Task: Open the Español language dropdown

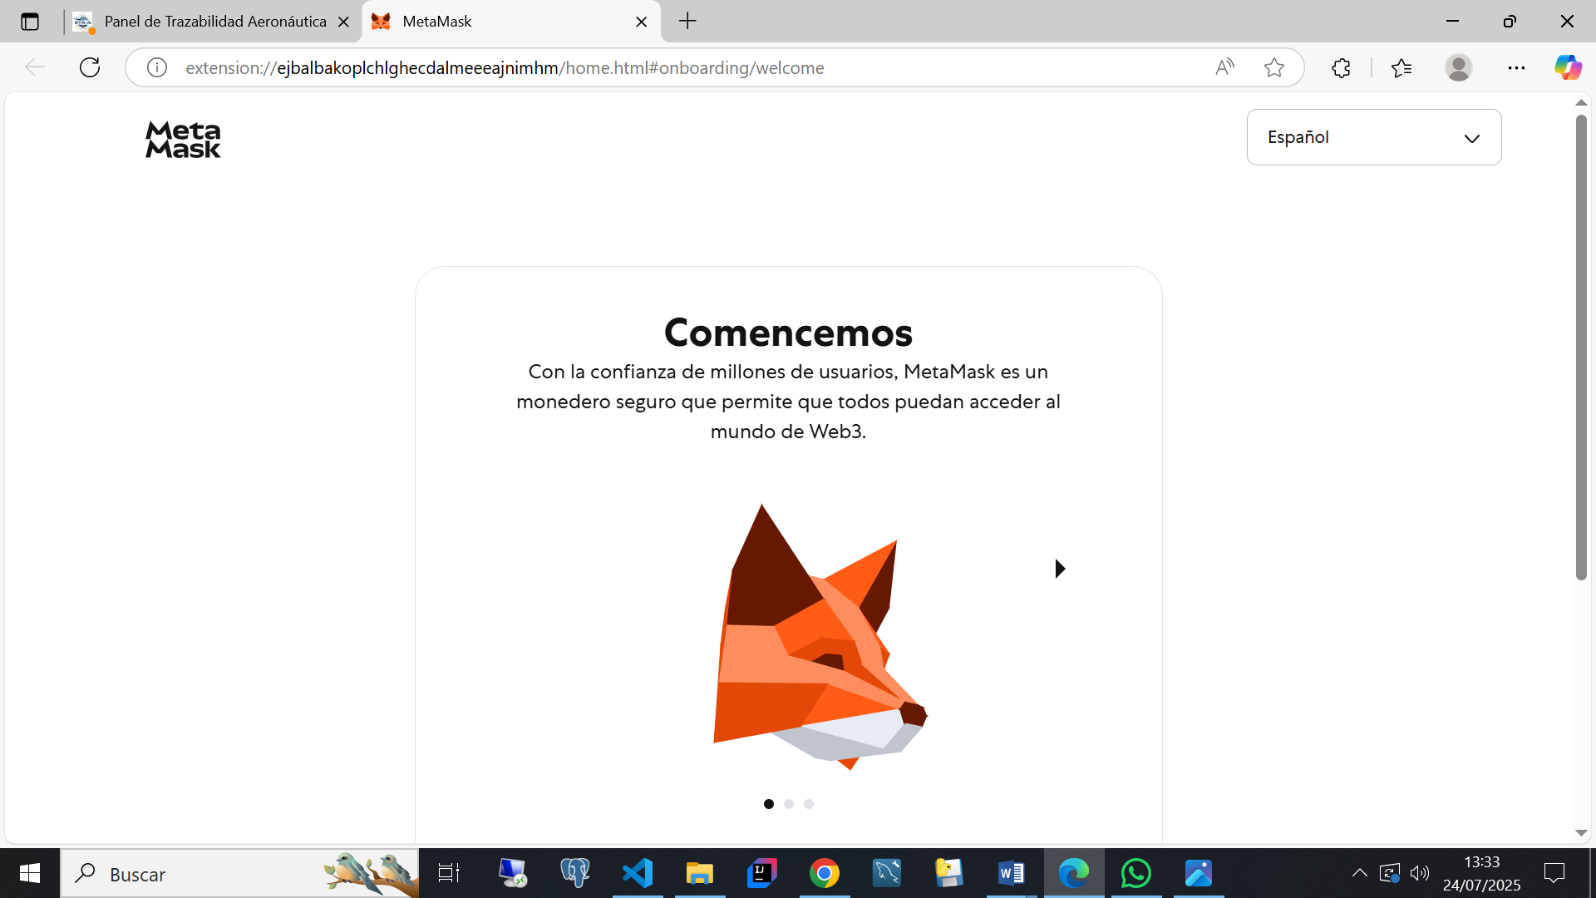Action: coord(1372,137)
